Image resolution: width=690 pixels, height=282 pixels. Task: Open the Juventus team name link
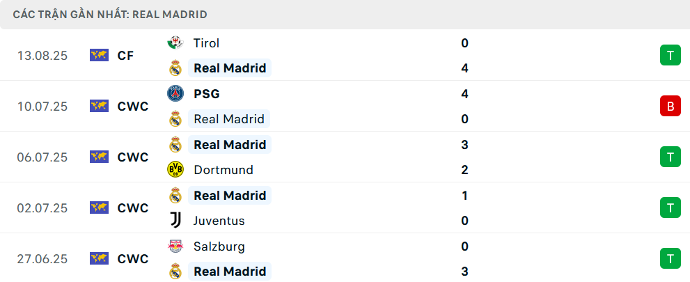pyautogui.click(x=219, y=221)
